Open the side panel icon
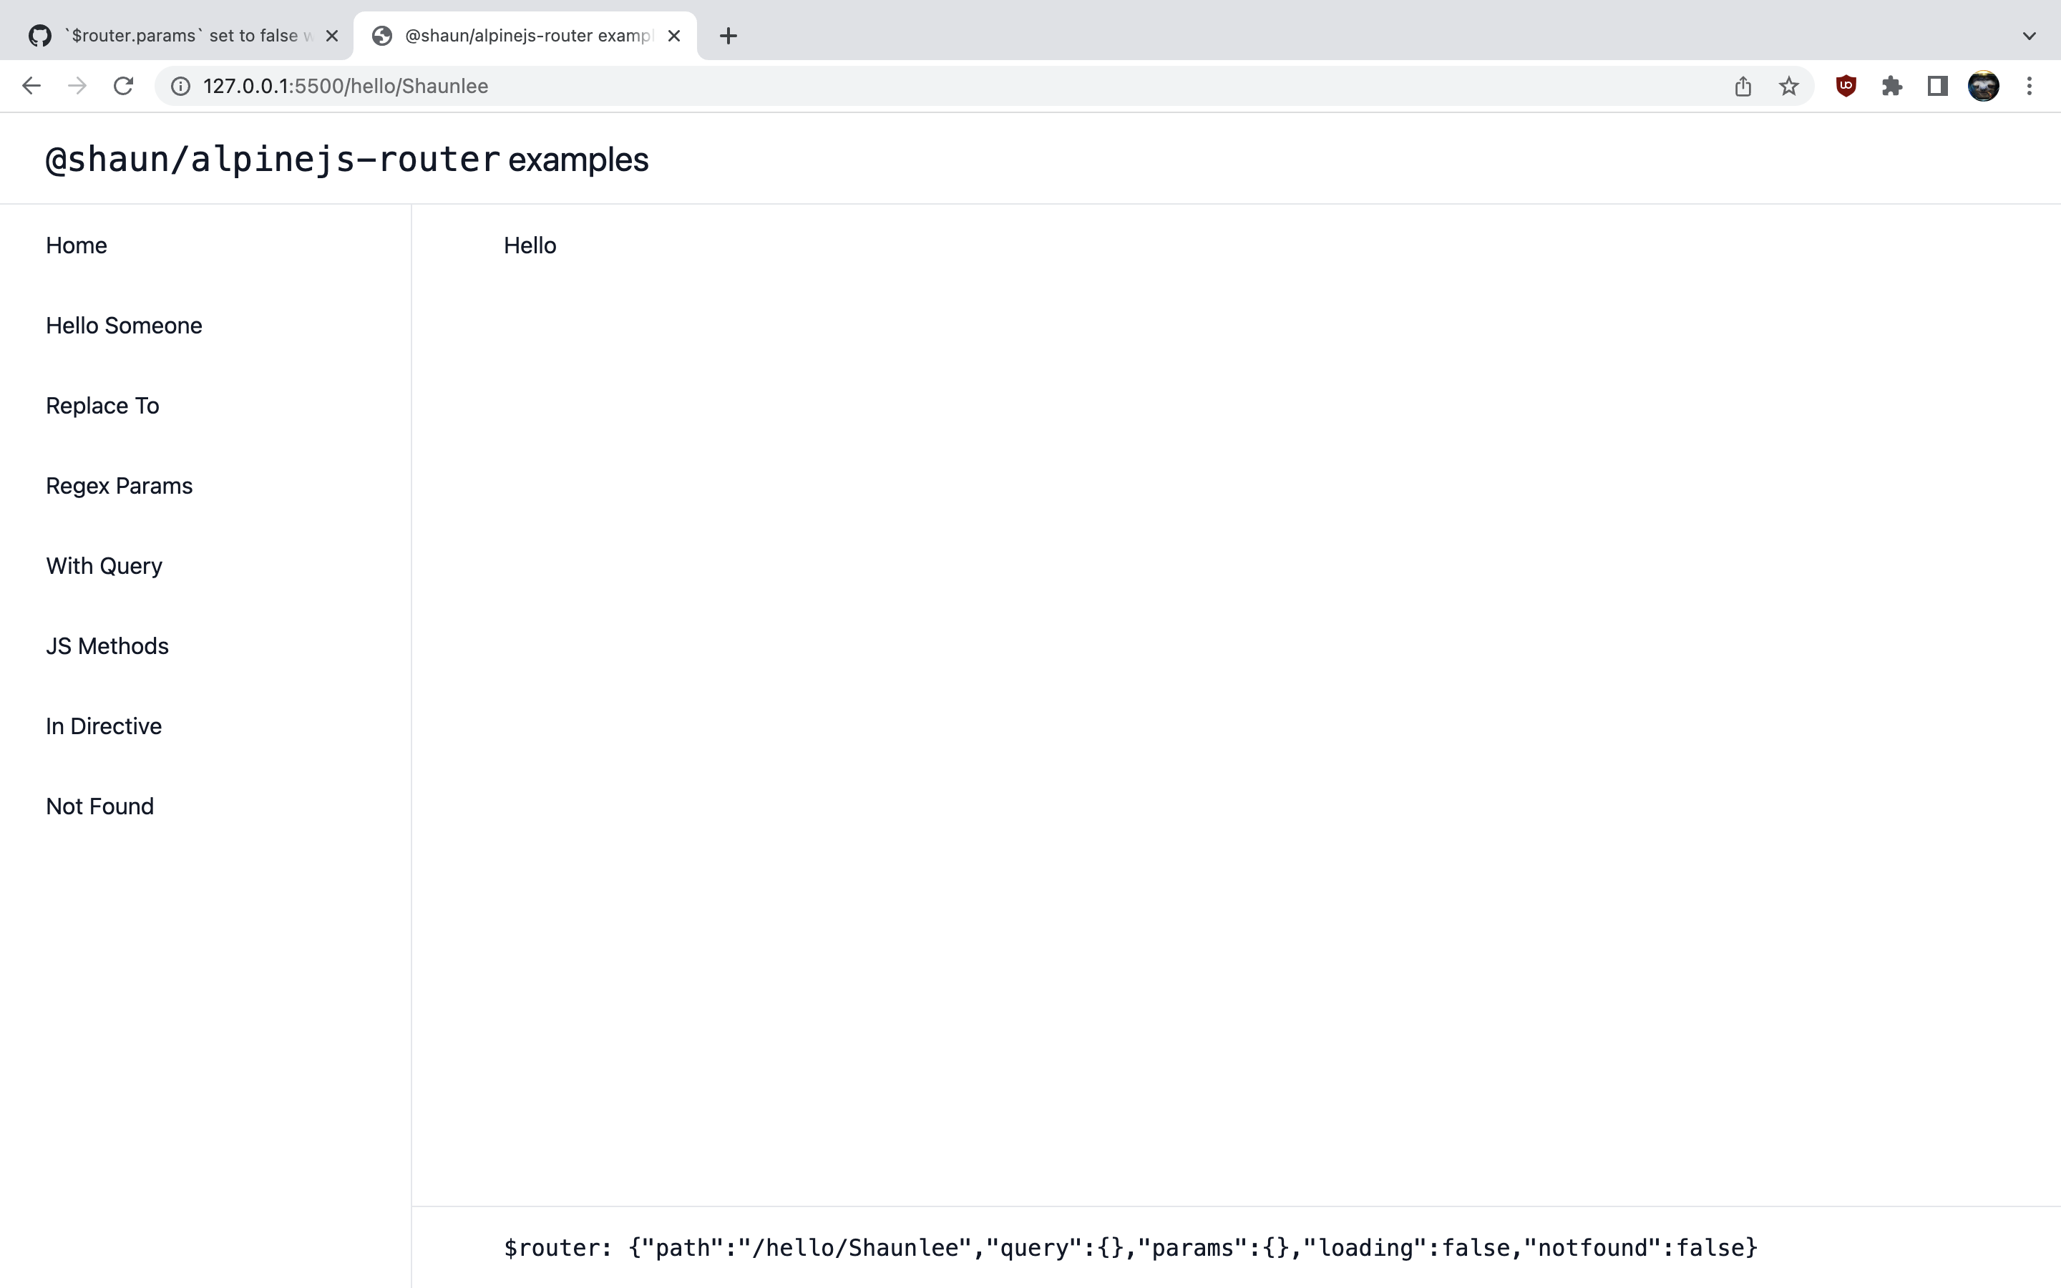 [1936, 85]
